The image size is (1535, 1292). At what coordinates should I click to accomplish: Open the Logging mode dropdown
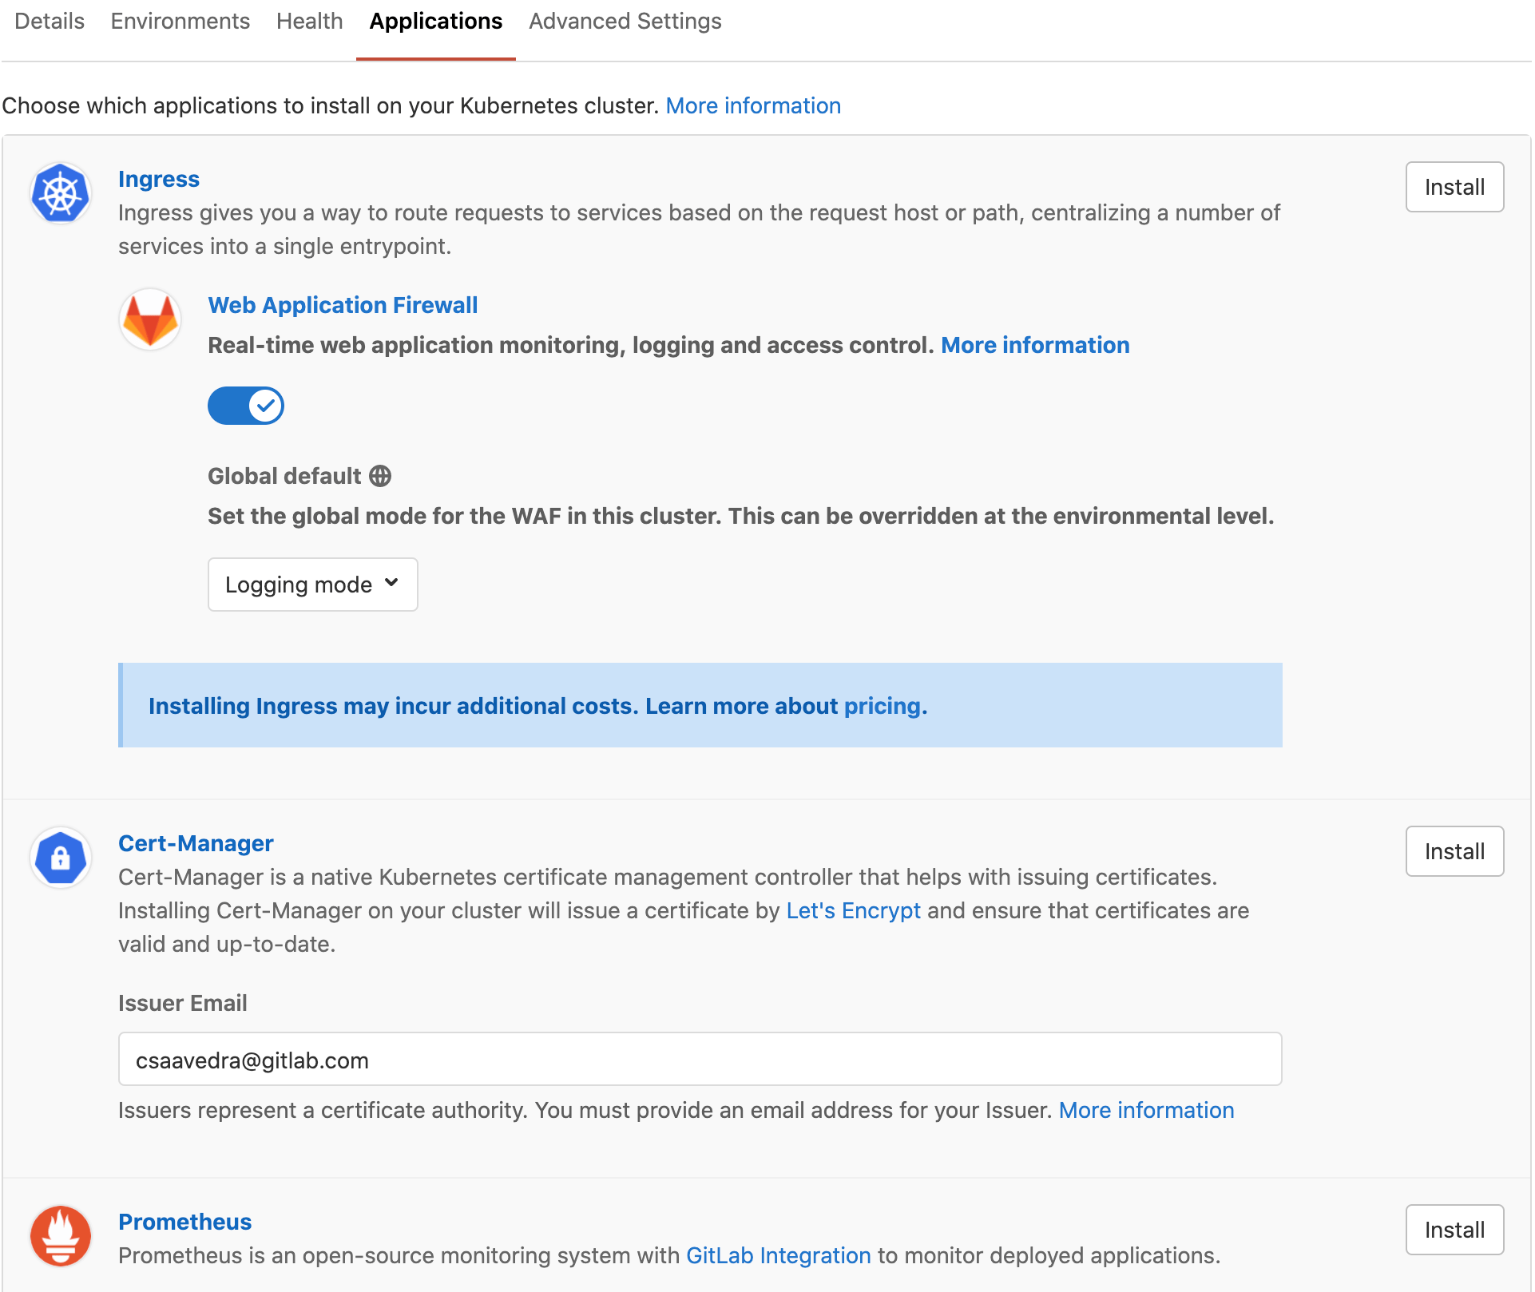(x=312, y=585)
